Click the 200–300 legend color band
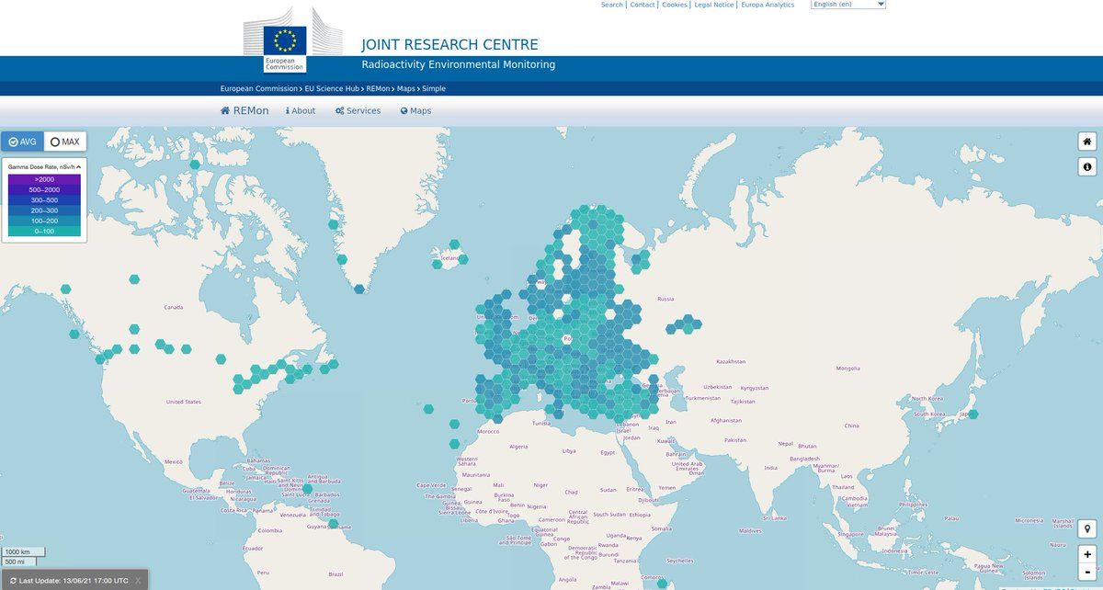 tap(44, 210)
